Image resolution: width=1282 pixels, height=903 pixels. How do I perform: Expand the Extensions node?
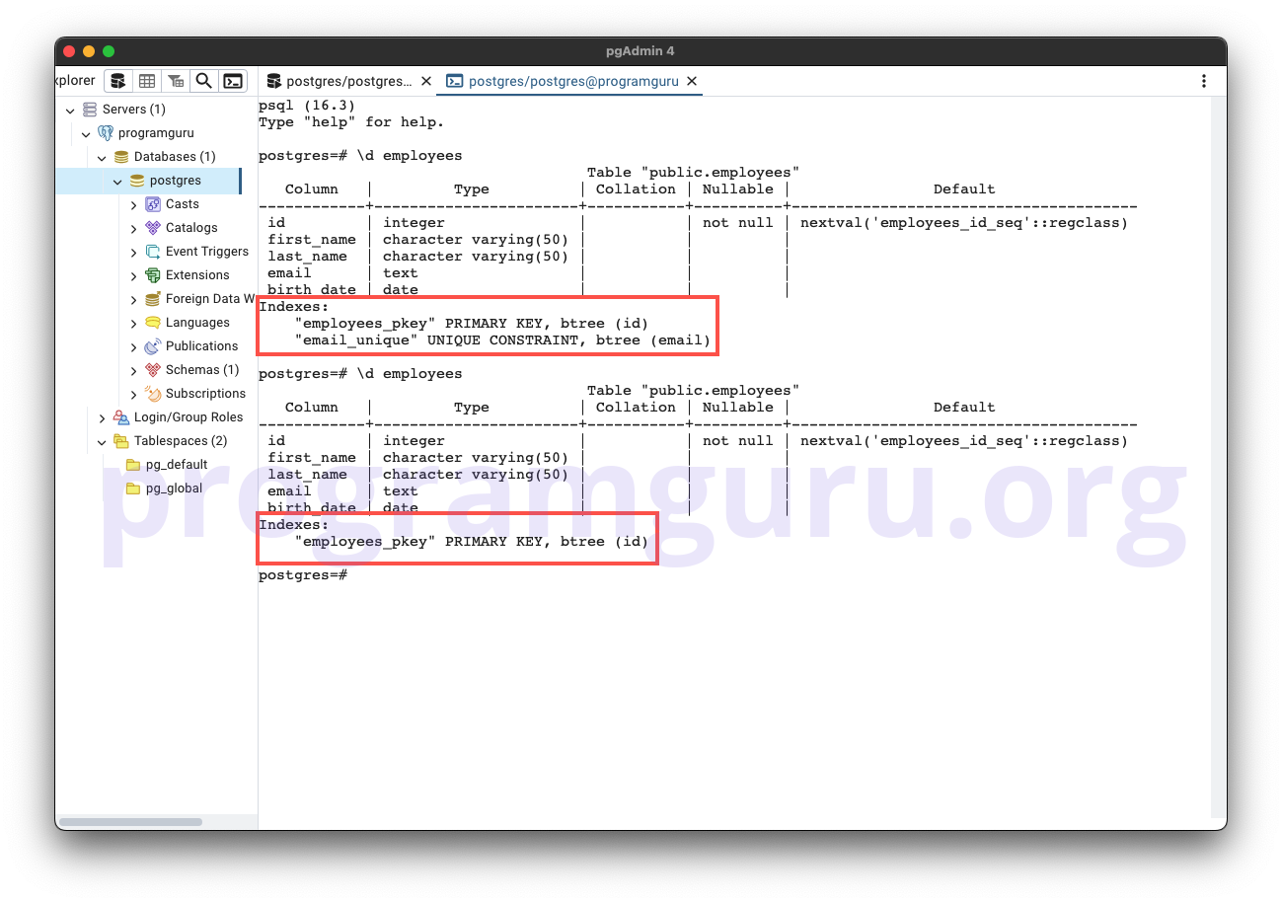pyautogui.click(x=133, y=275)
